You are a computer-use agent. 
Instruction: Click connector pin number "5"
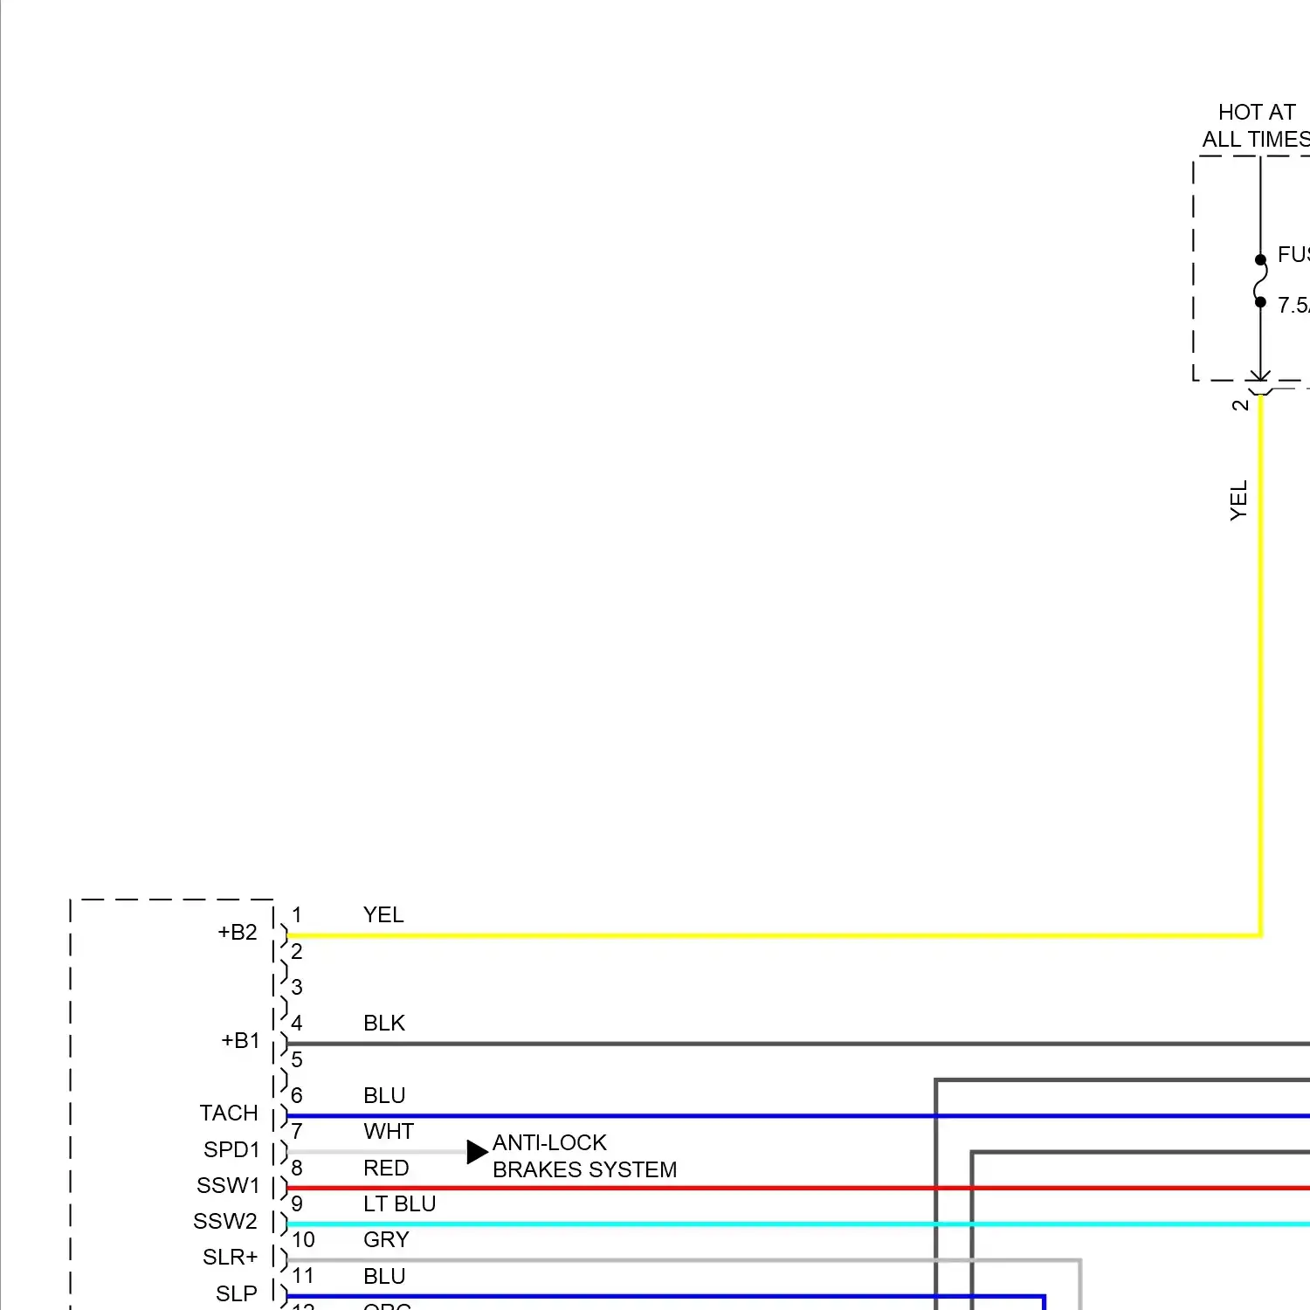coord(297,1059)
